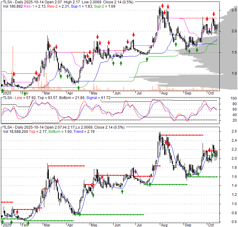
Task: Click the 'Sep' month label under bottom chart
Action: pyautogui.click(x=188, y=225)
